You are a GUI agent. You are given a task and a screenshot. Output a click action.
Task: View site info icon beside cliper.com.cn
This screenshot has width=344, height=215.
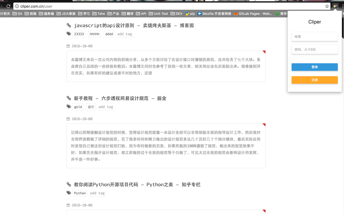click(x=17, y=6)
